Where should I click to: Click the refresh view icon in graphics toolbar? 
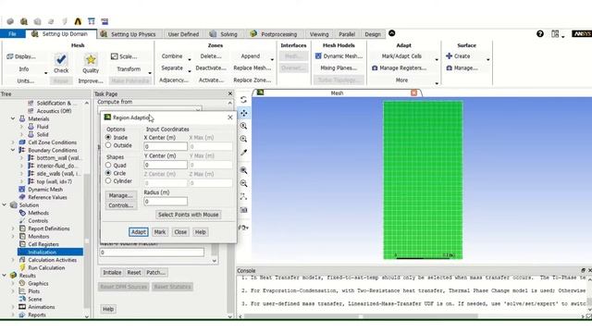[x=243, y=100]
